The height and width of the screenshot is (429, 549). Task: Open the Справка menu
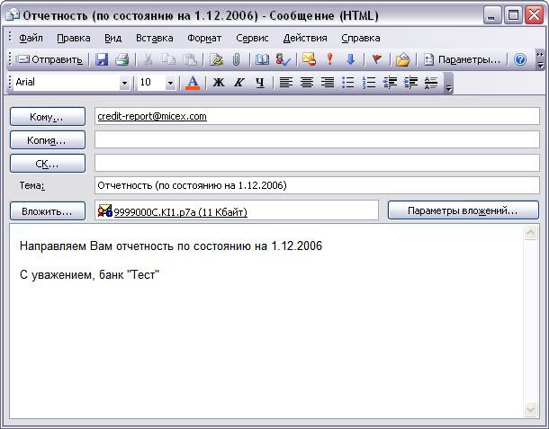coord(361,38)
